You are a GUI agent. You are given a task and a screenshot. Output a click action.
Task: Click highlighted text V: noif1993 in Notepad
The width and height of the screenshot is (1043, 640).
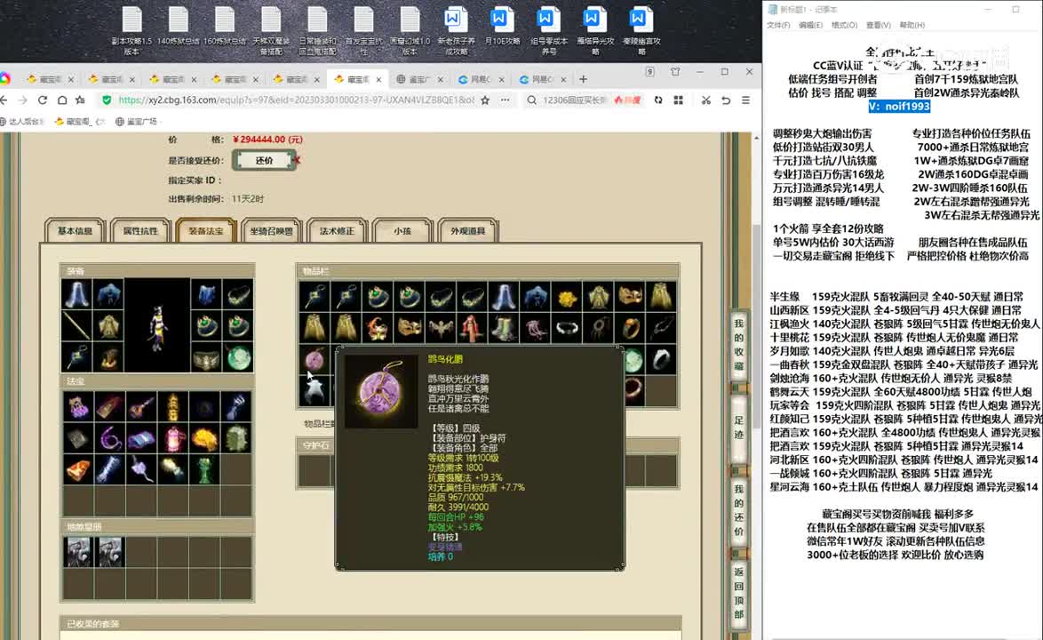[x=899, y=107]
